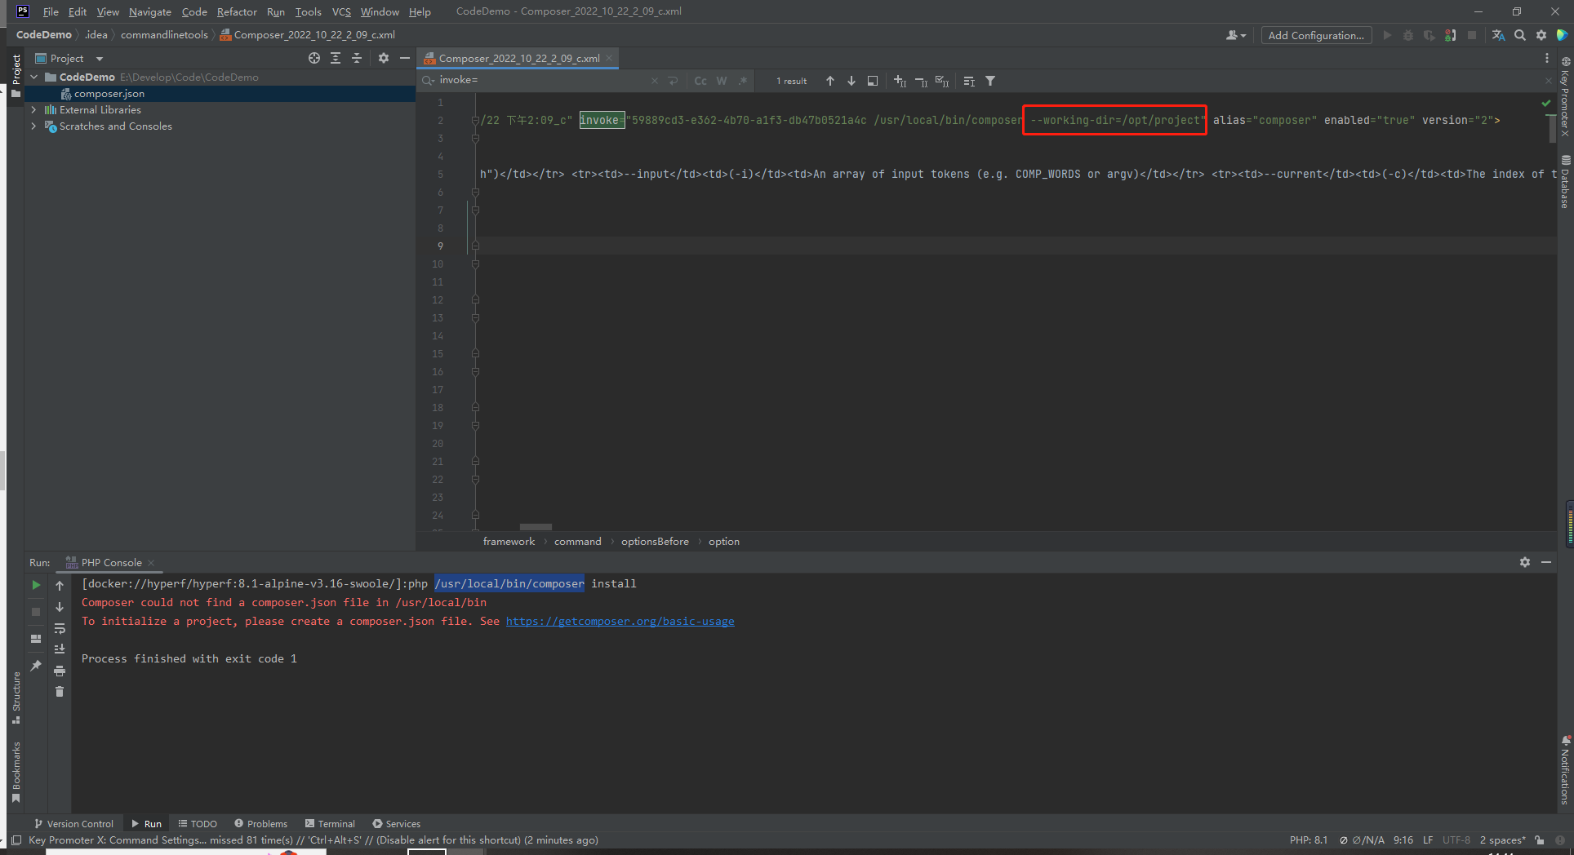Image resolution: width=1574 pixels, height=855 pixels.
Task: Clear console output with the trash icon
Action: tap(60, 692)
